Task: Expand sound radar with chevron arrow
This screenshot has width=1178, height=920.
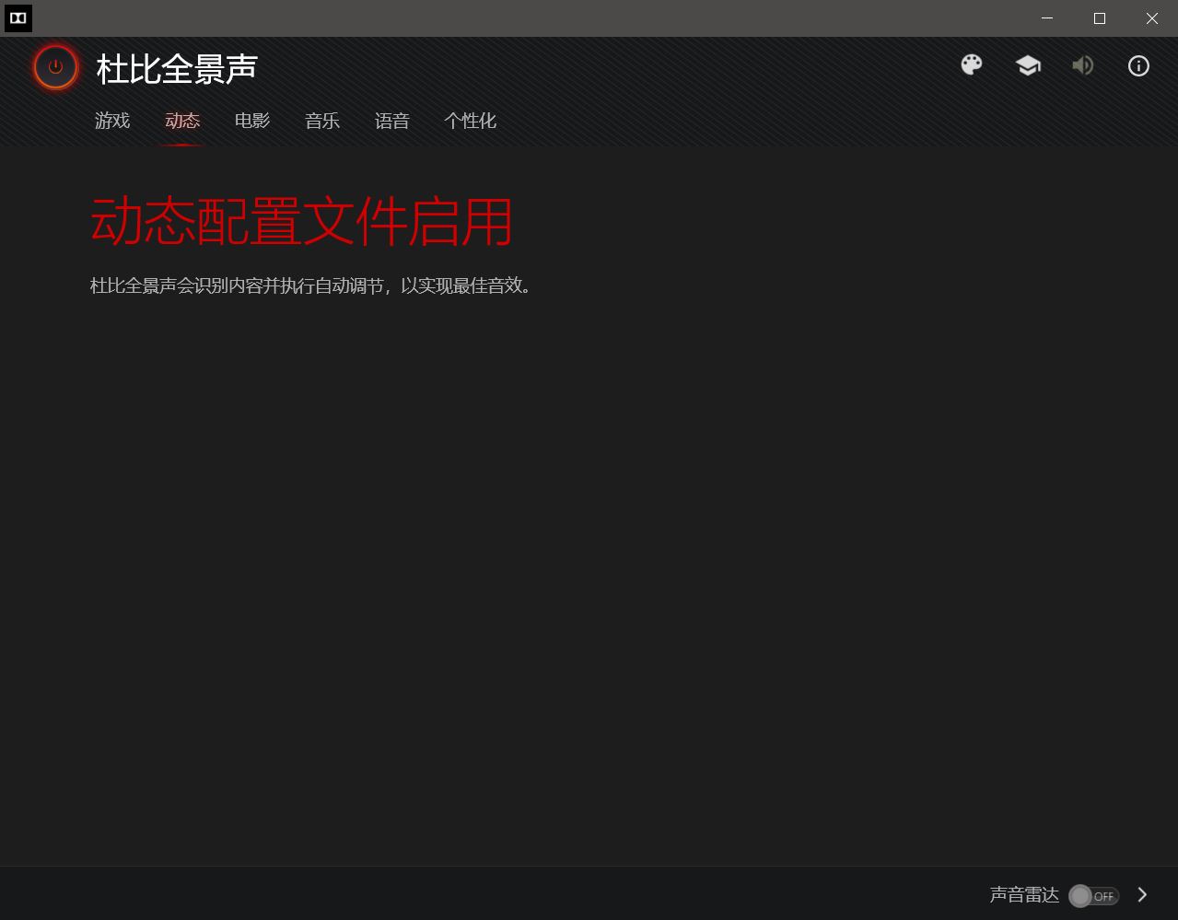Action: [1143, 895]
